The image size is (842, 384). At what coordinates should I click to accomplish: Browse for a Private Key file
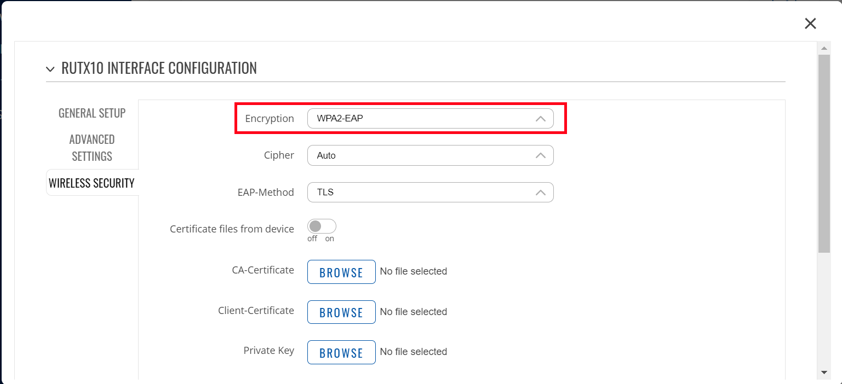click(341, 352)
